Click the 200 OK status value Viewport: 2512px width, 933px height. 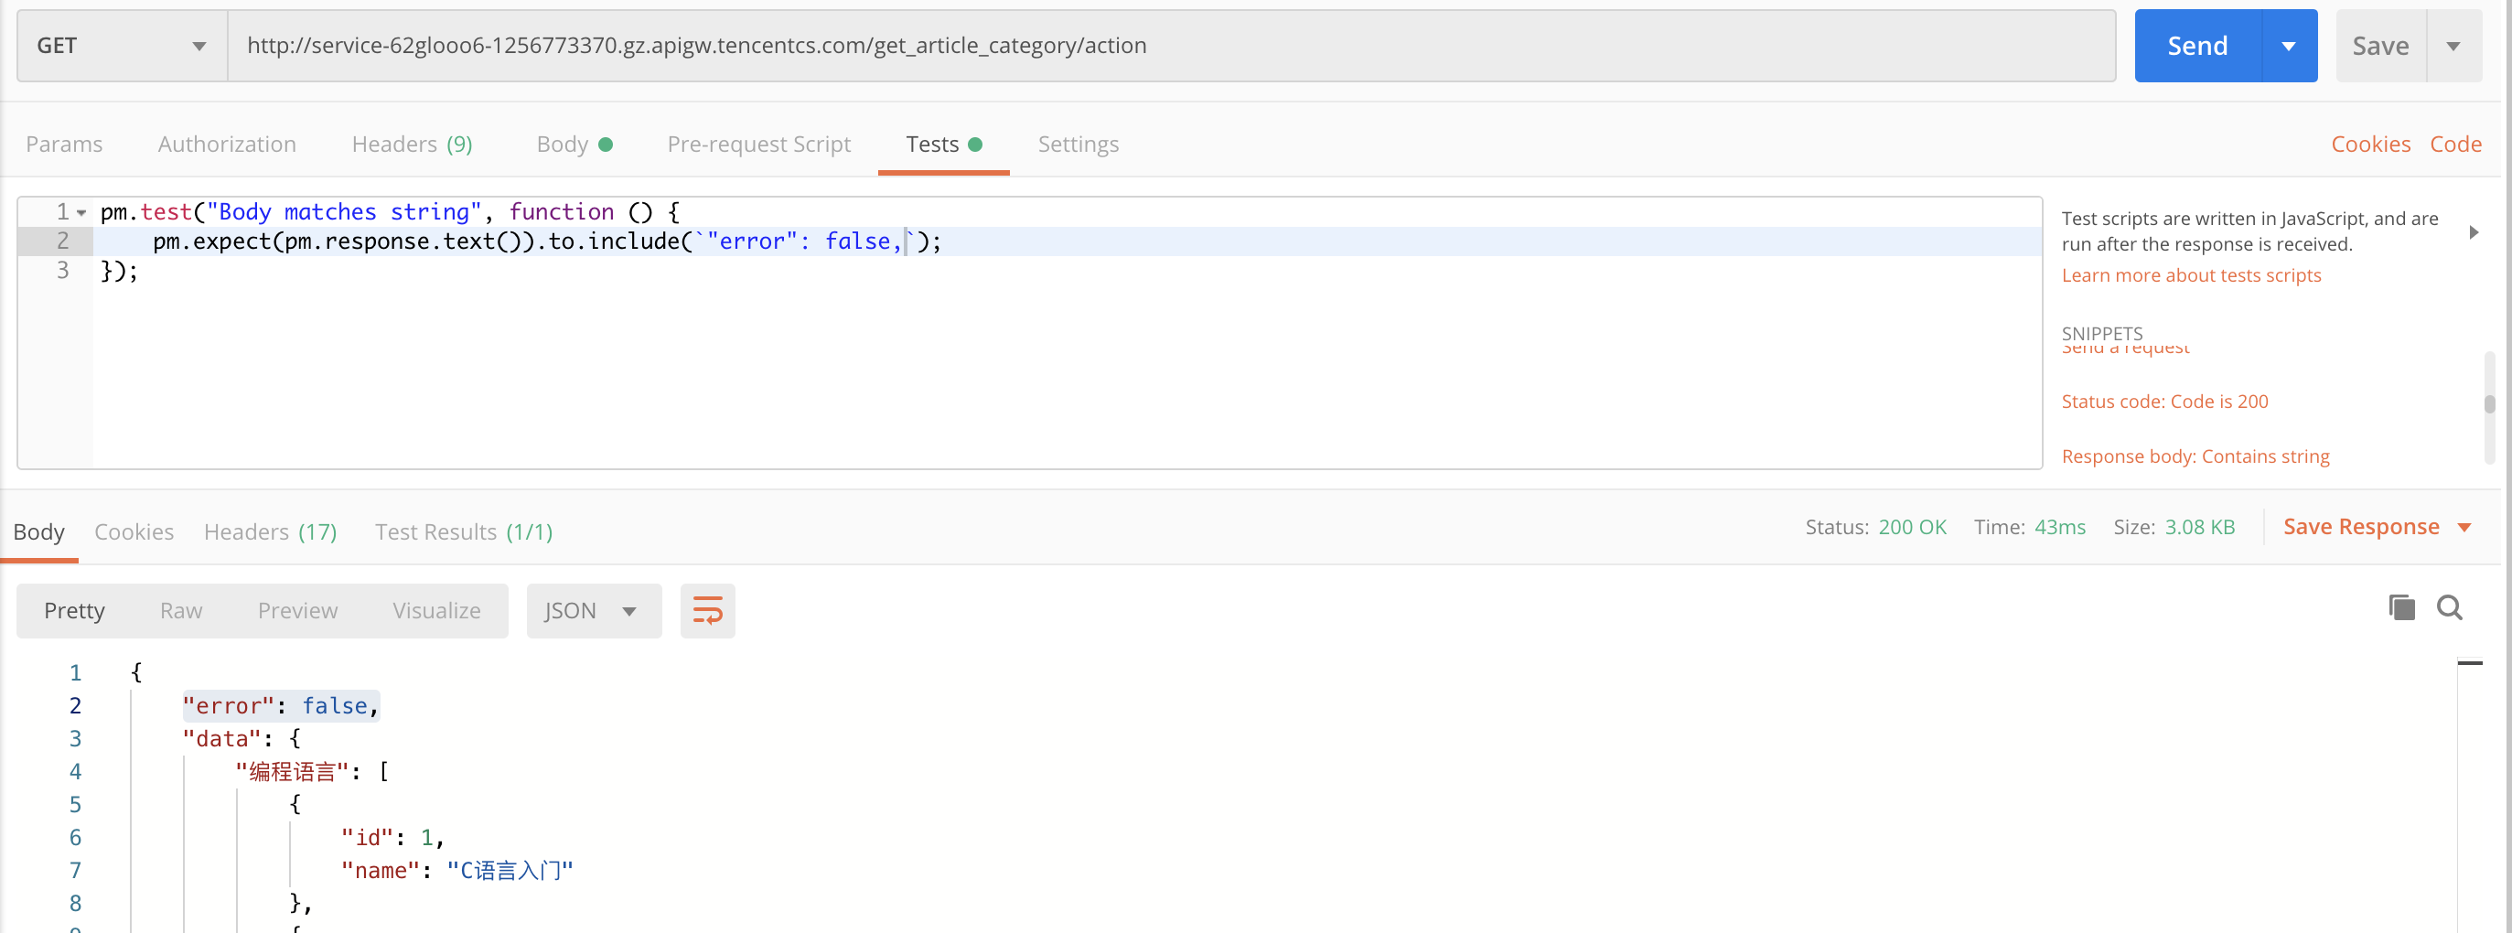point(1911,527)
